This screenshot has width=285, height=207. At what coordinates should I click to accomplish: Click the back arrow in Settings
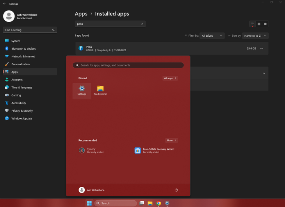coord(4,4)
